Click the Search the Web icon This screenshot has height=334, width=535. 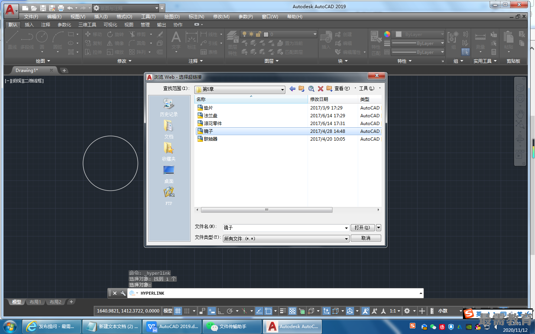click(311, 89)
